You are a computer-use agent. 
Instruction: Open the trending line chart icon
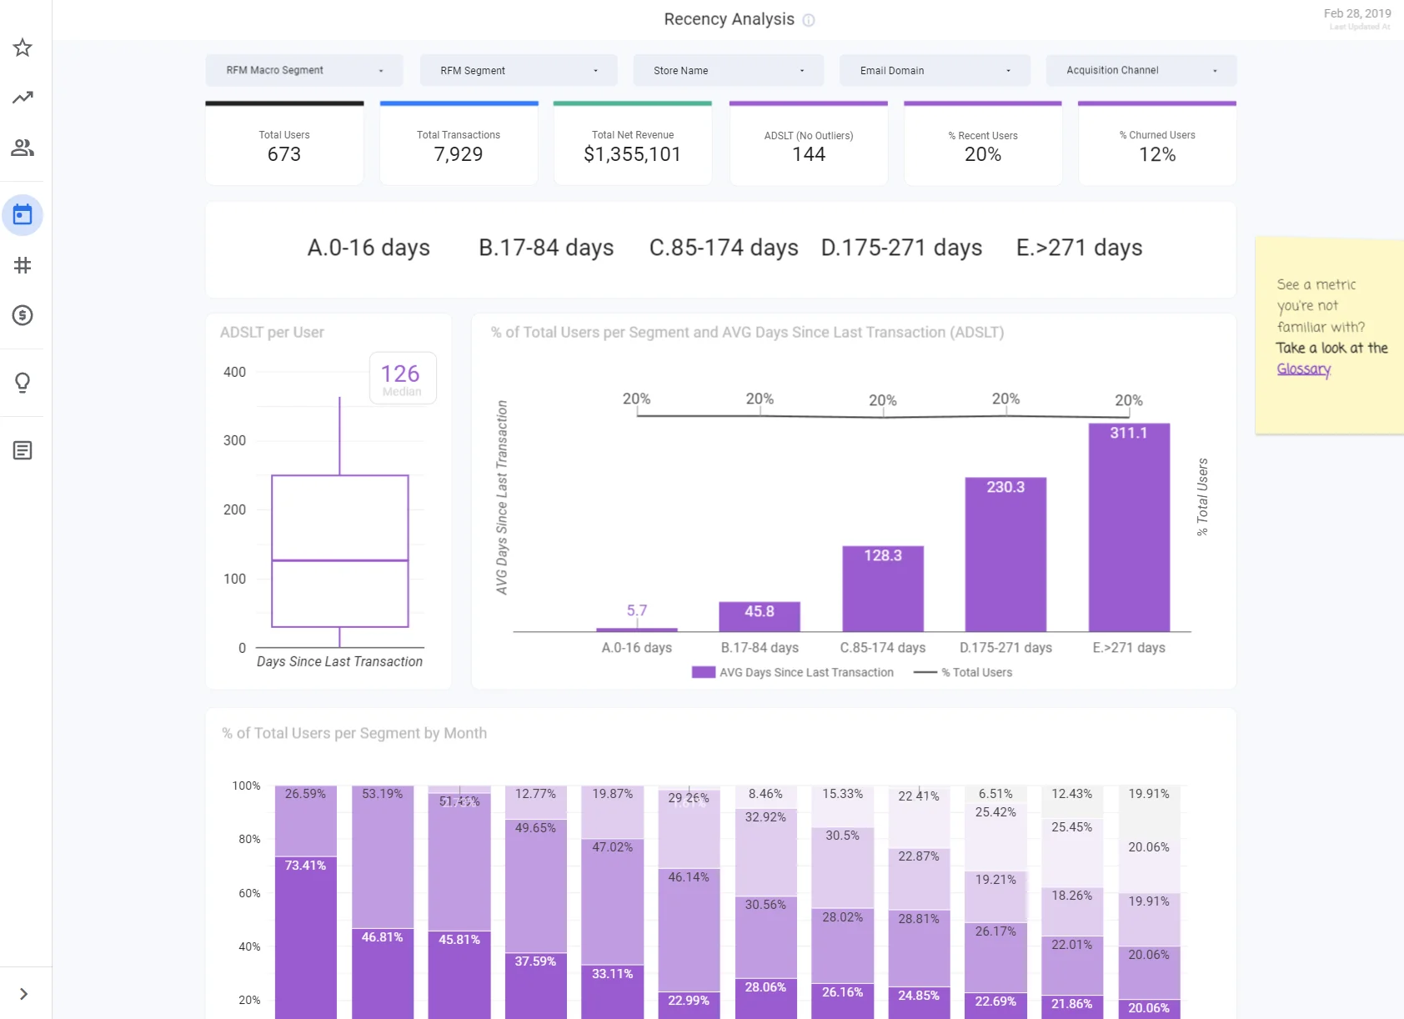click(x=23, y=98)
